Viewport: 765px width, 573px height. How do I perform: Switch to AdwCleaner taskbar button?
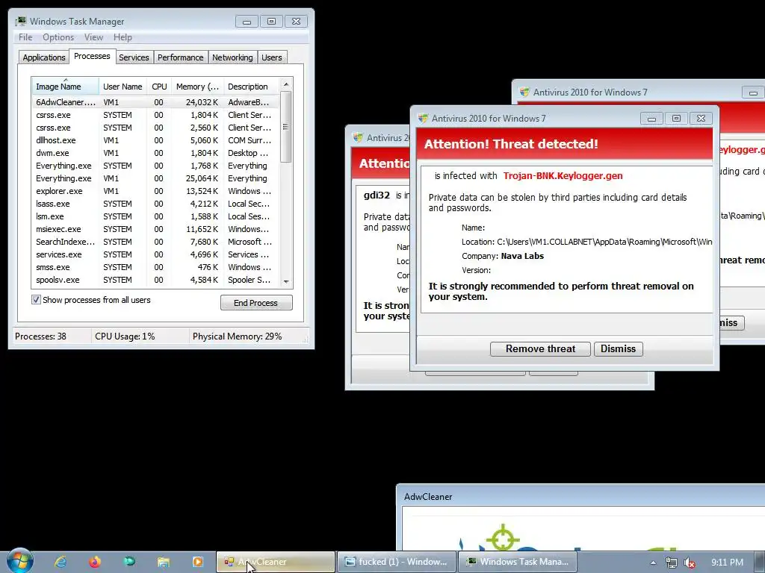pyautogui.click(x=276, y=562)
